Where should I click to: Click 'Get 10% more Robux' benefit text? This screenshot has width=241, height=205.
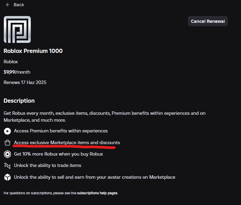coord(58,154)
